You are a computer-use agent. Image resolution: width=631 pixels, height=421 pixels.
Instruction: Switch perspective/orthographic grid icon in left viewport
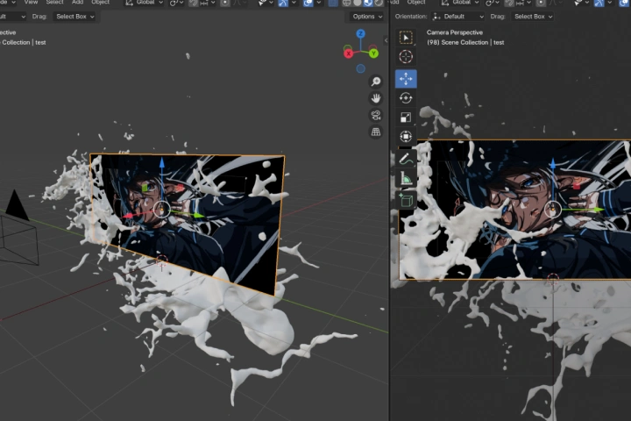click(376, 132)
